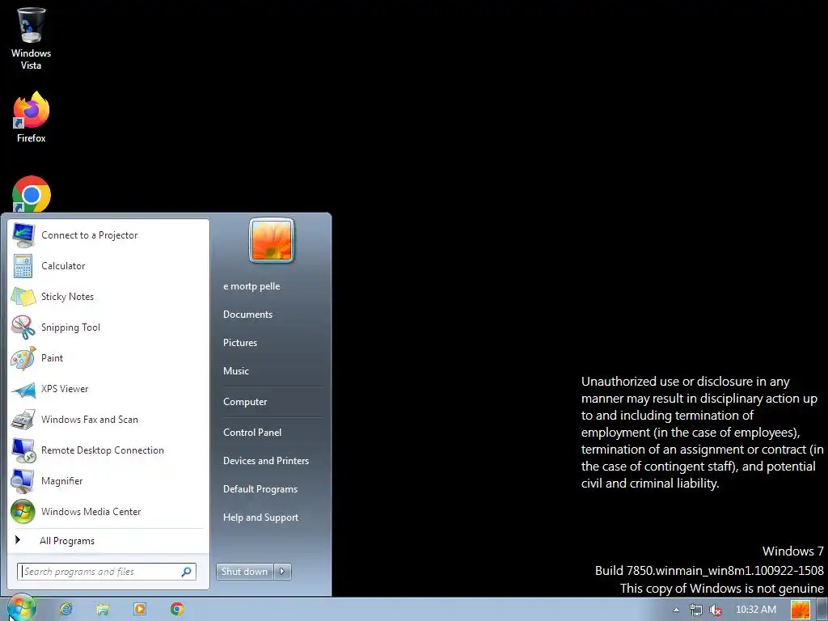Screen dimensions: 828x621
Task: Focus the Search programs and files box
Action: pos(107,572)
